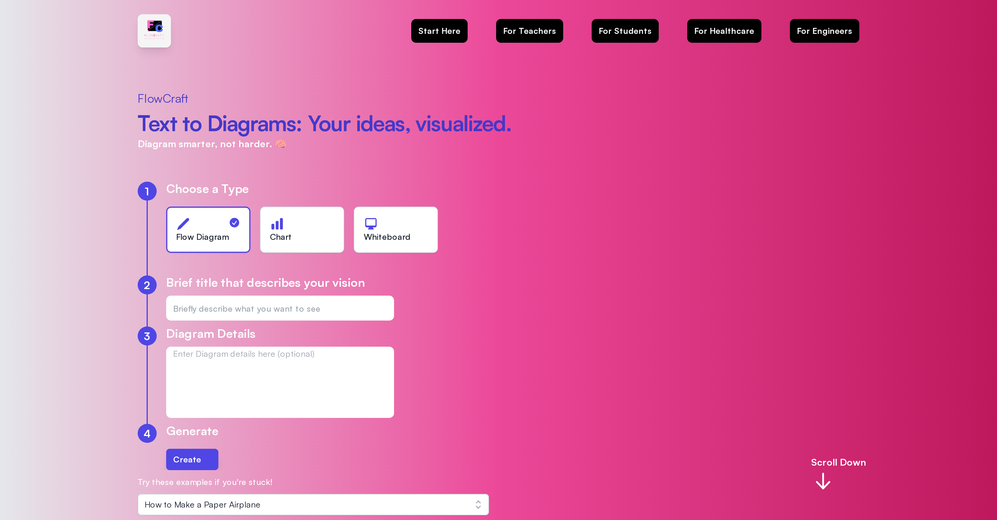This screenshot has height=520, width=997.
Task: Click the step 4 Generate circle
Action: pyautogui.click(x=147, y=433)
